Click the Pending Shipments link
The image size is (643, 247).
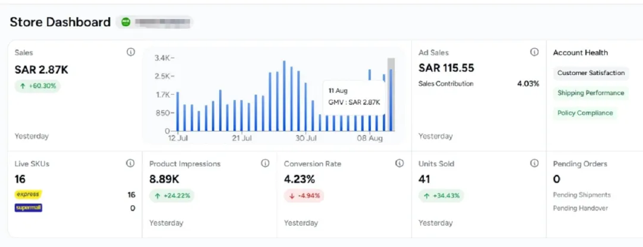click(x=582, y=195)
